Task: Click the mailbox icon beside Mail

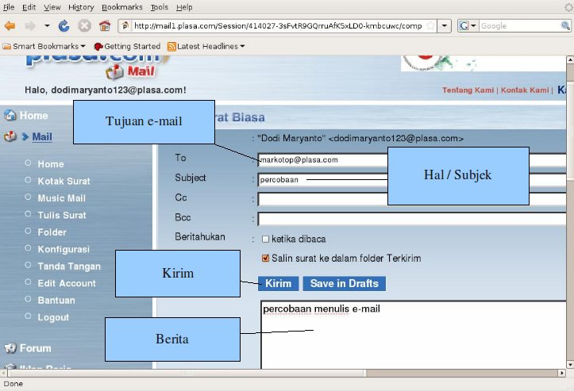Action: click(x=10, y=136)
